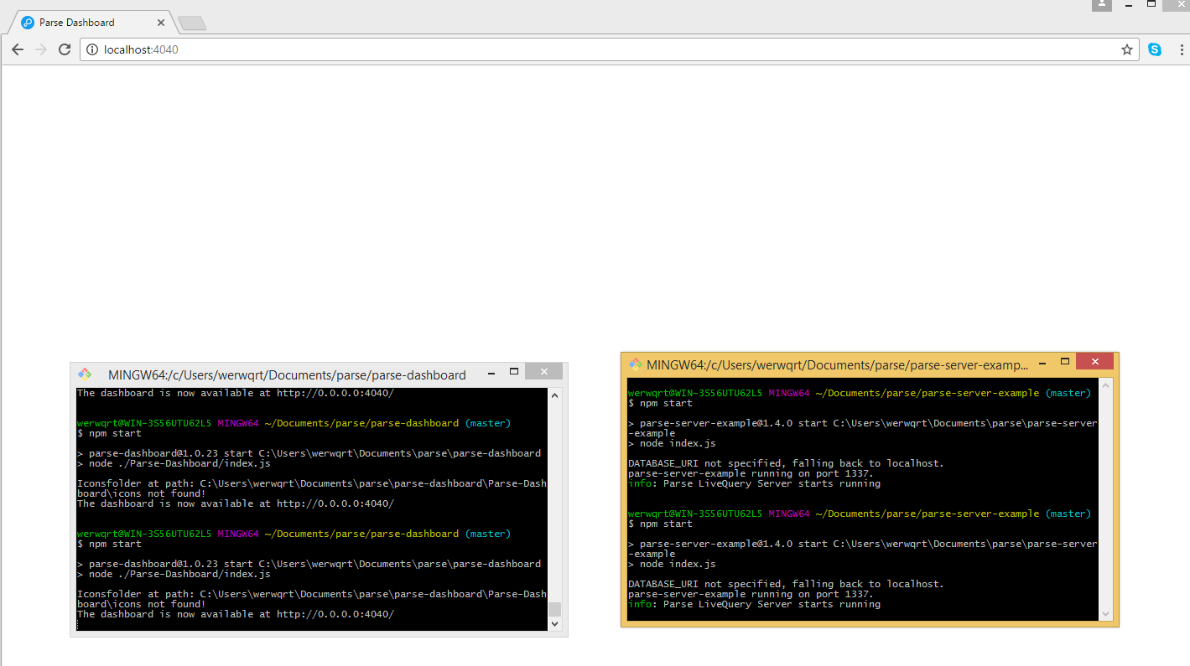Select the Parse Dashboard browser tab
Viewport: 1190px width, 666px height.
pyautogui.click(x=84, y=23)
